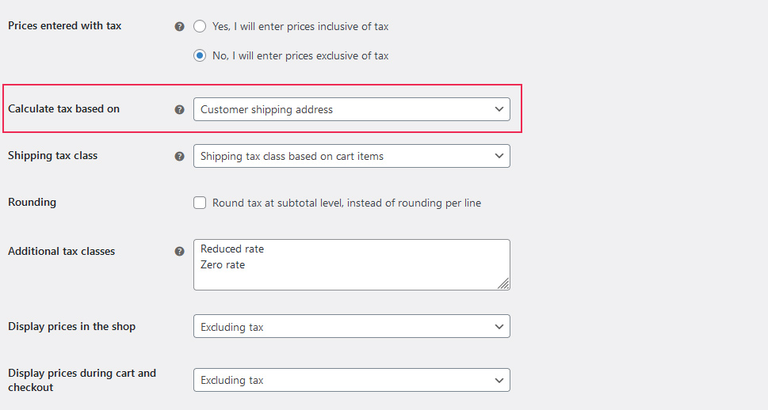
Task: Open the Calculate tax based on dropdown
Action: click(351, 109)
